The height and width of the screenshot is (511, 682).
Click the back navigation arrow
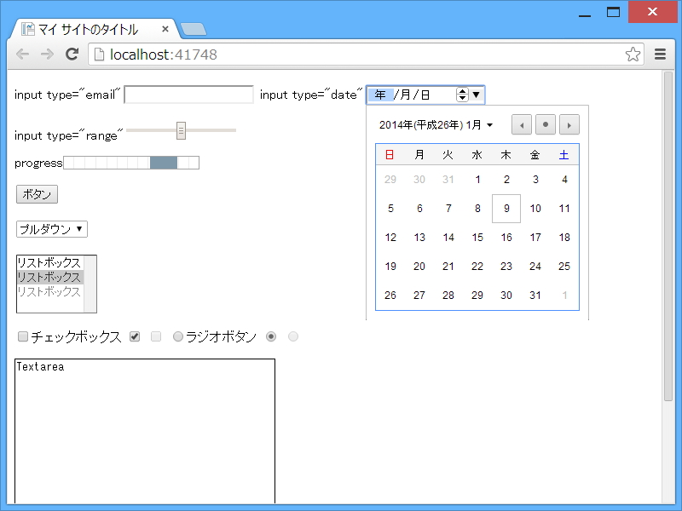click(23, 54)
